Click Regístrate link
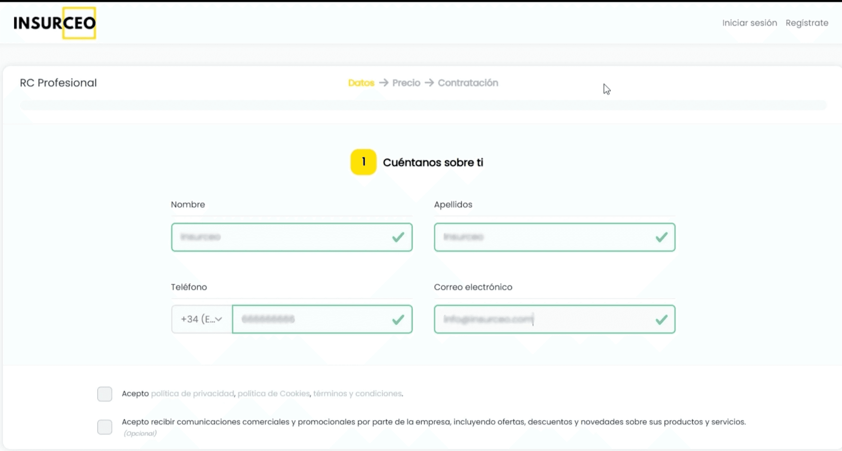 pyautogui.click(x=807, y=23)
